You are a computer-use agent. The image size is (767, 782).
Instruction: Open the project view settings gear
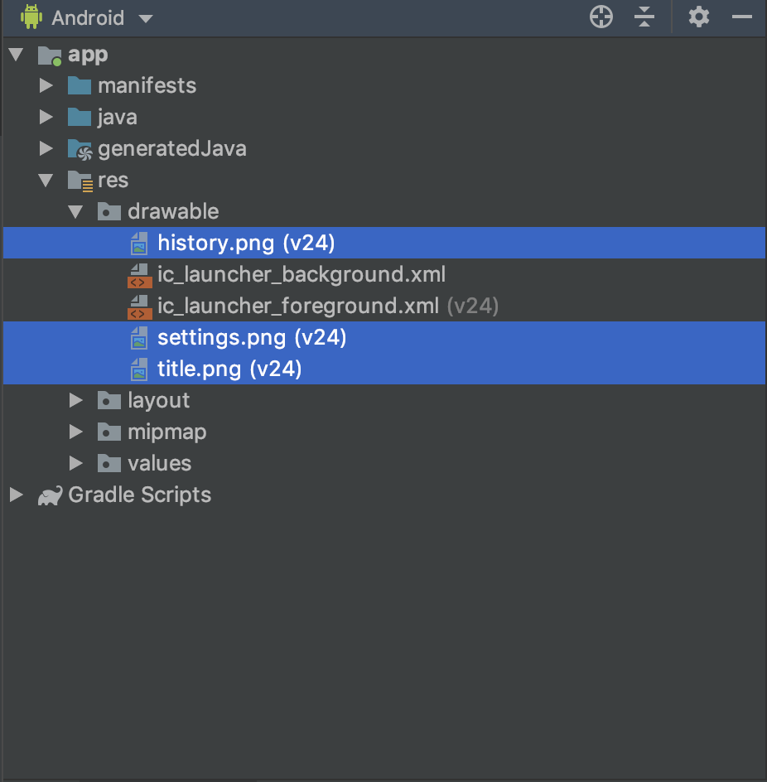pyautogui.click(x=699, y=17)
